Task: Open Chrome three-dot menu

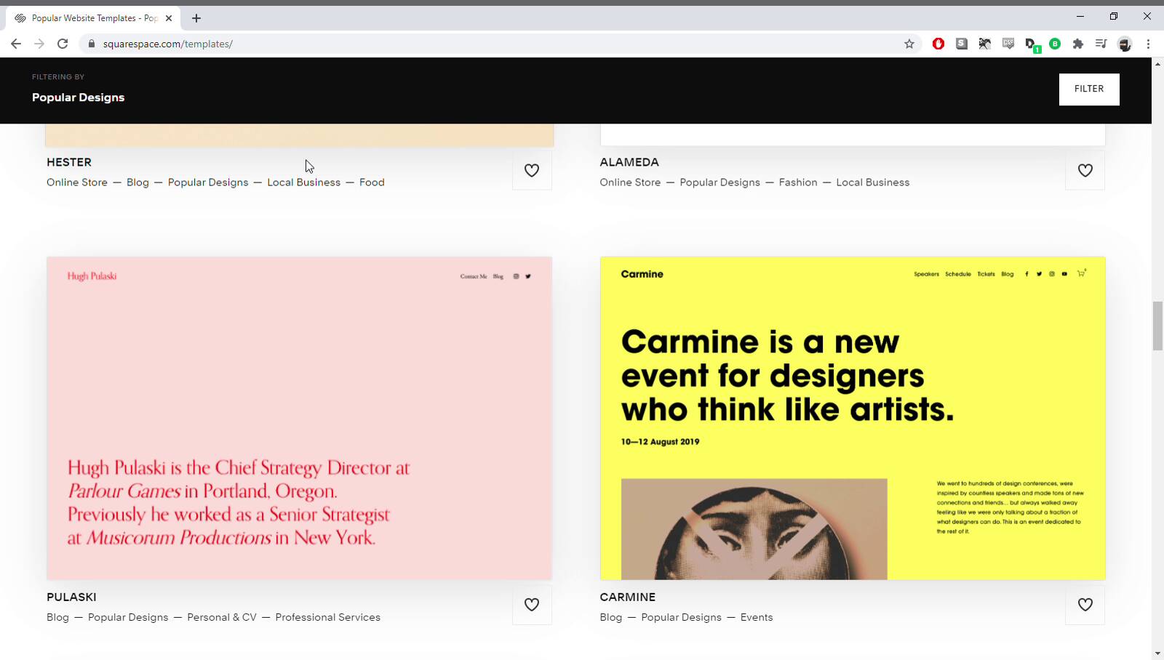Action: 1148,44
